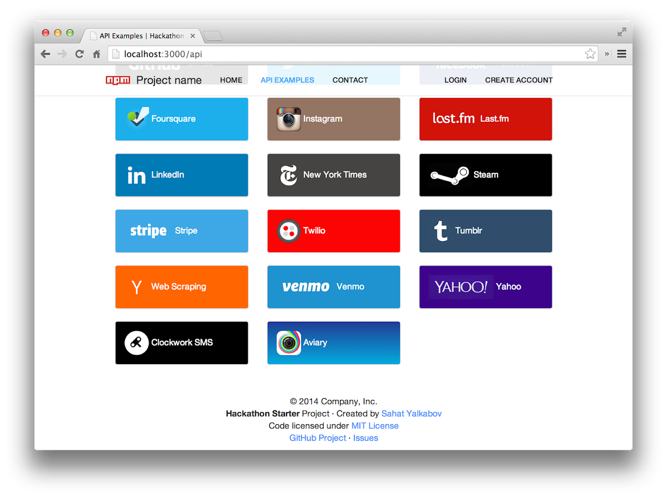Click the Steam logo icon
Image resolution: width=667 pixels, height=498 pixels.
pos(450,175)
